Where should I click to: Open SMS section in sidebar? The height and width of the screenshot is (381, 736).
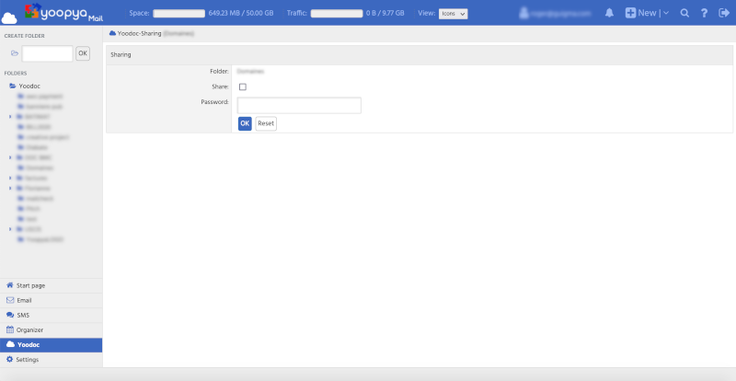(x=23, y=315)
